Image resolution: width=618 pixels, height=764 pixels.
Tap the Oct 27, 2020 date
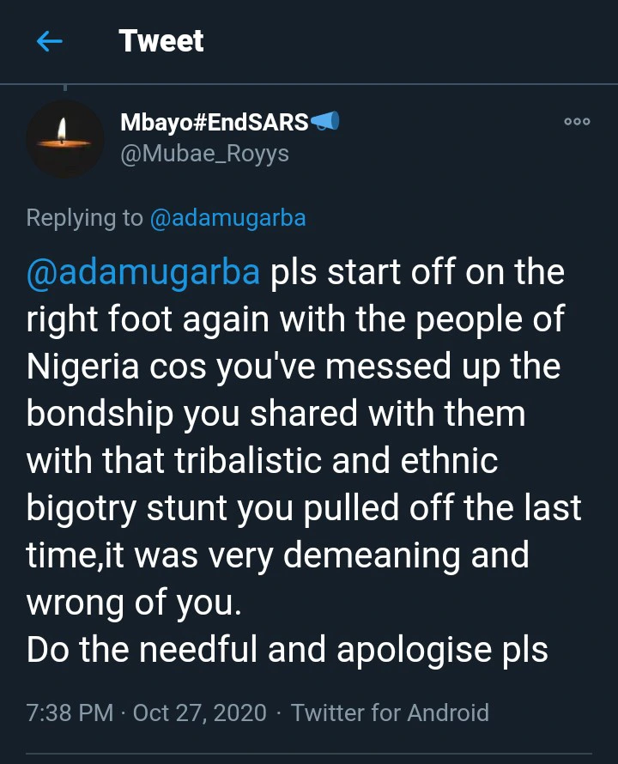point(200,712)
